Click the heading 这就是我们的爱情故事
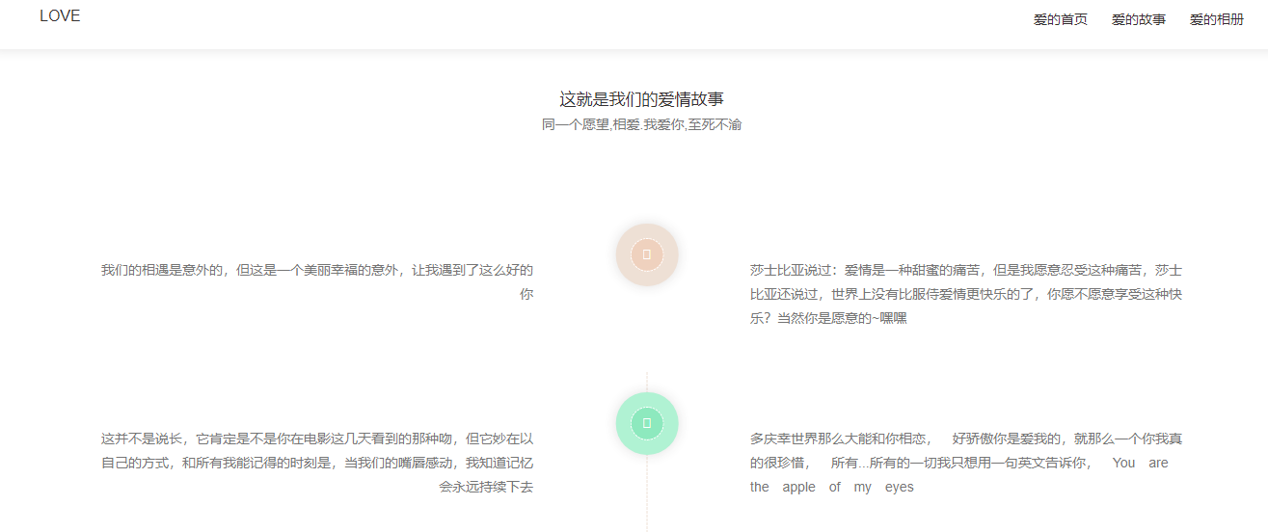 [641, 99]
